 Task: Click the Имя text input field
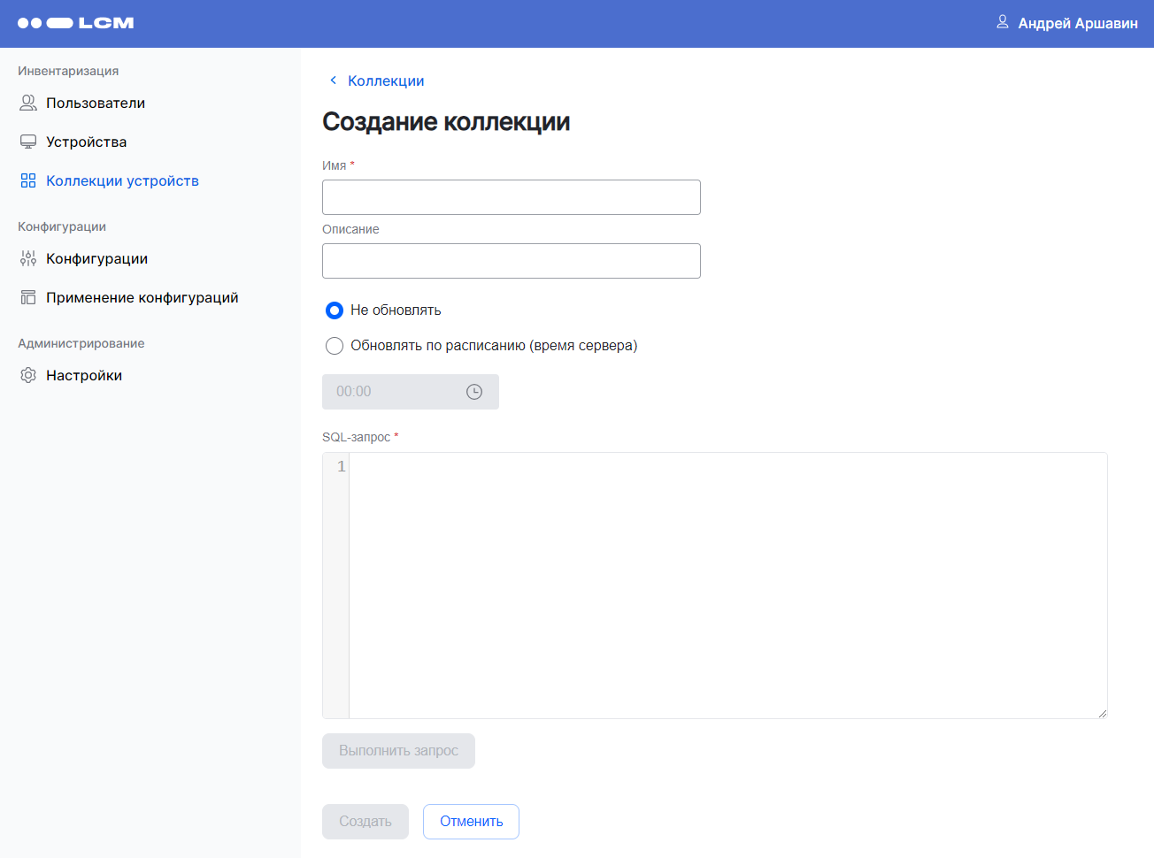pyautogui.click(x=511, y=197)
